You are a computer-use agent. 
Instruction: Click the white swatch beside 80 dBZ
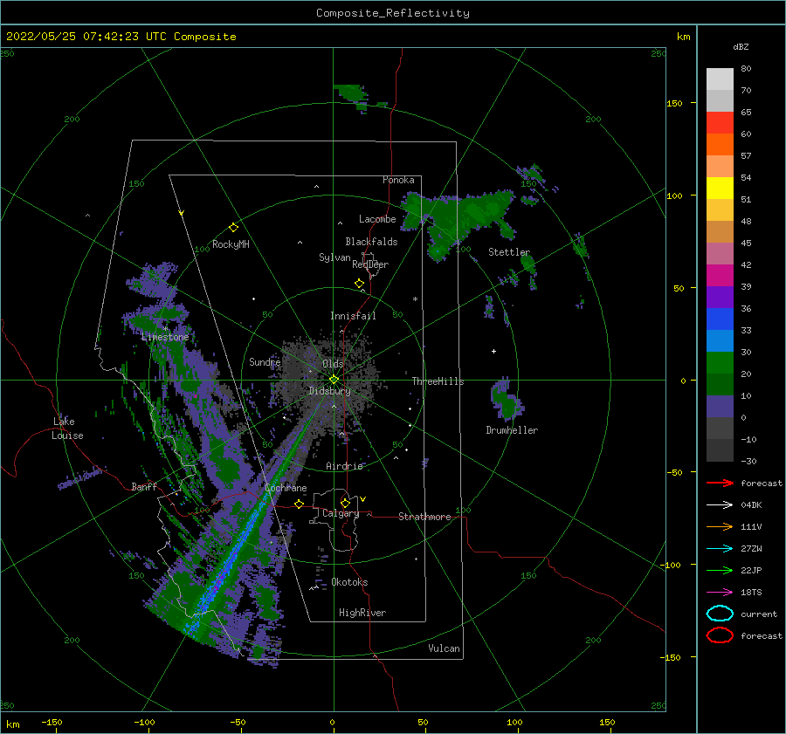[720, 79]
